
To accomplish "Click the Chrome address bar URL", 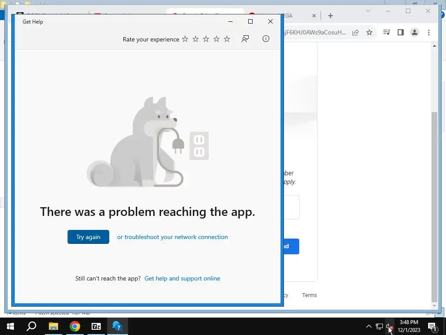I will click(315, 32).
